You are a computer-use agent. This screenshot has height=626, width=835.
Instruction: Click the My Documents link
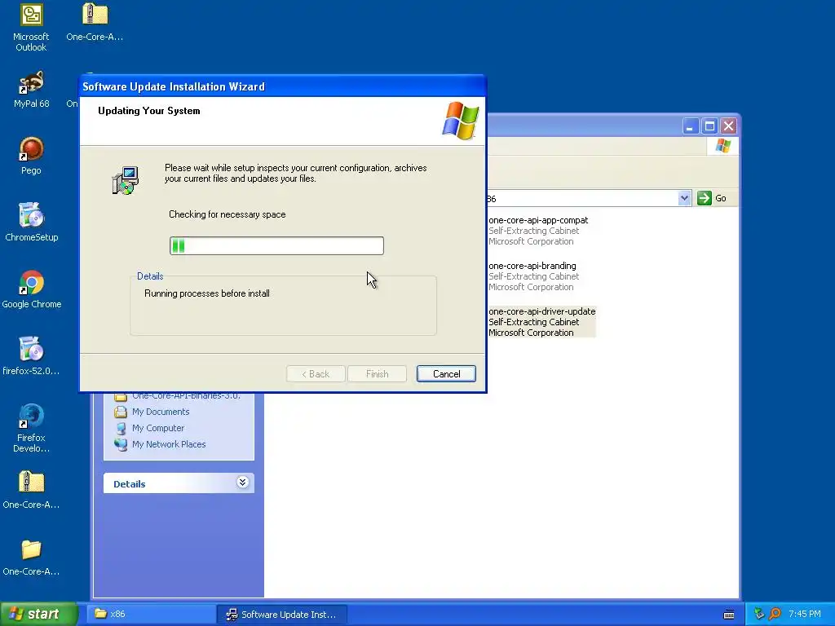[x=161, y=412]
